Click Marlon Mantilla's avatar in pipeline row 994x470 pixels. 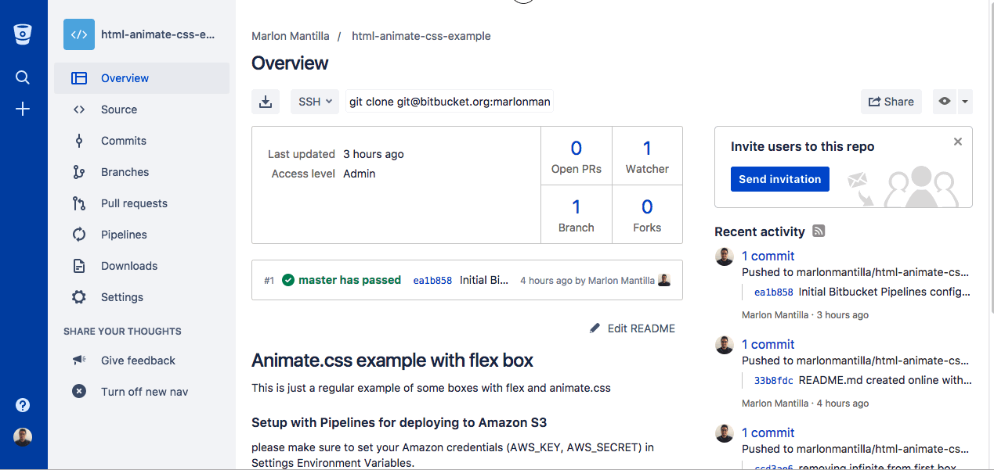(664, 280)
